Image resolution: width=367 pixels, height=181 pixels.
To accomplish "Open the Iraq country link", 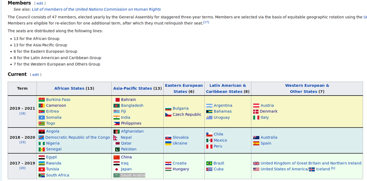I will (125, 163).
